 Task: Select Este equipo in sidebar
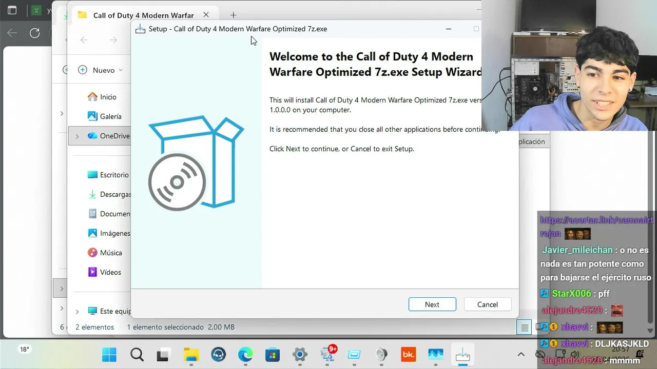click(115, 311)
